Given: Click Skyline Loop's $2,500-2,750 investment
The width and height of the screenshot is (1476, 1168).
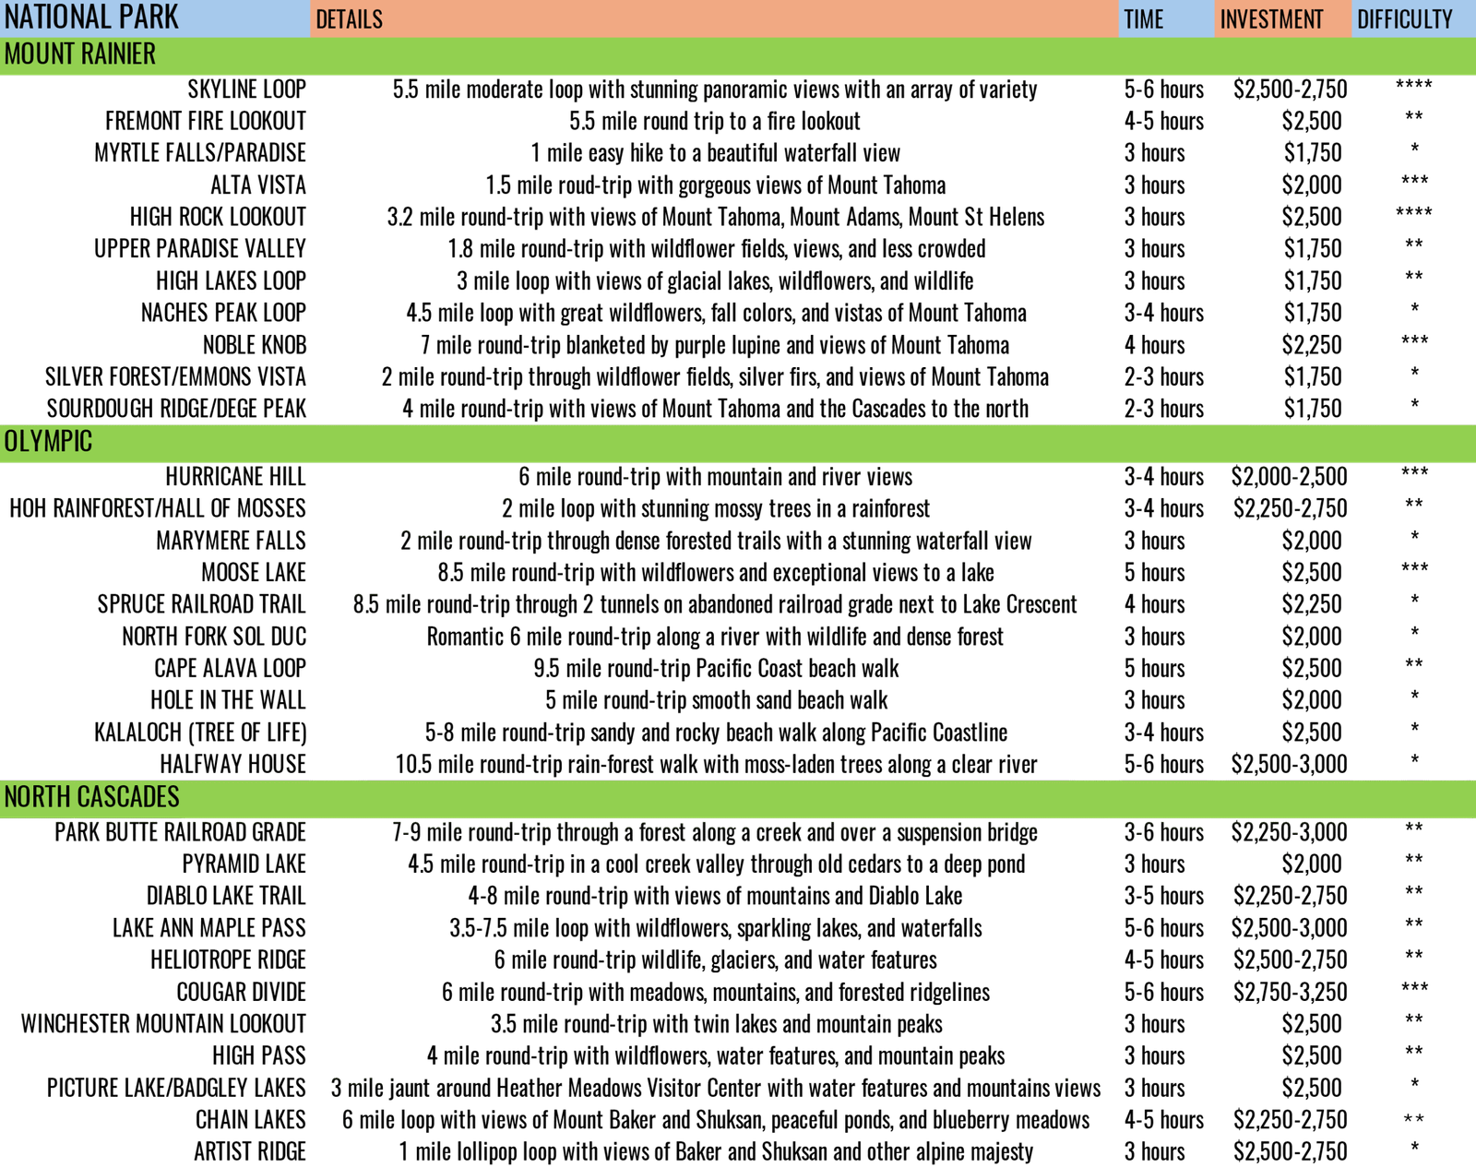Looking at the screenshot, I should point(1290,89).
